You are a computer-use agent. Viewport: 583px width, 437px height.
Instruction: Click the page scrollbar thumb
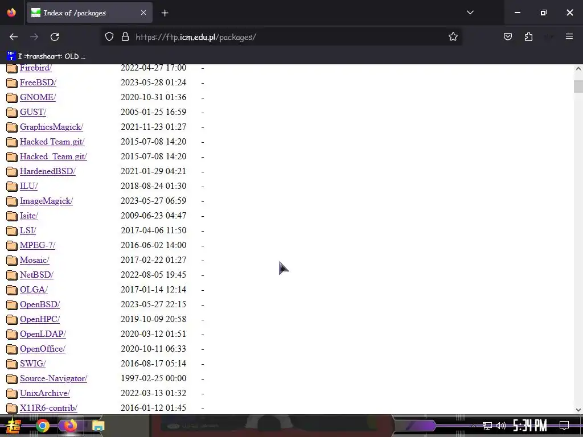tap(578, 86)
